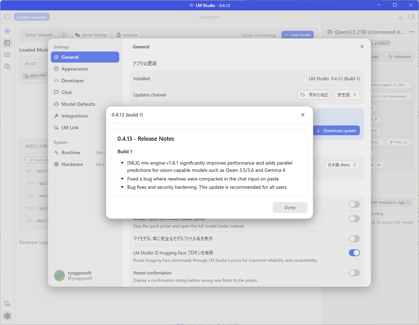Screen dimensions: 419x325
Task: Click the Model Defaults robot icon
Action: [56, 104]
